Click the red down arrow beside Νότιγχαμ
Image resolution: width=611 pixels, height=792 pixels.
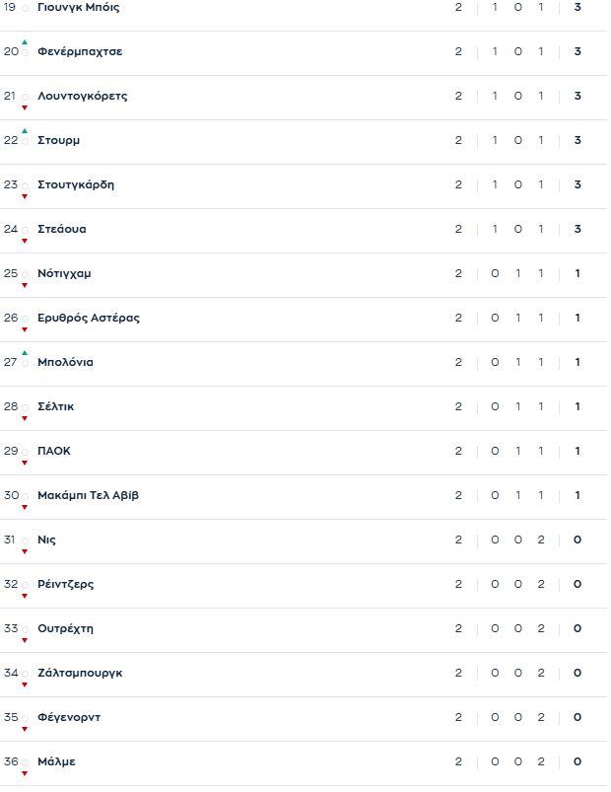(25, 285)
